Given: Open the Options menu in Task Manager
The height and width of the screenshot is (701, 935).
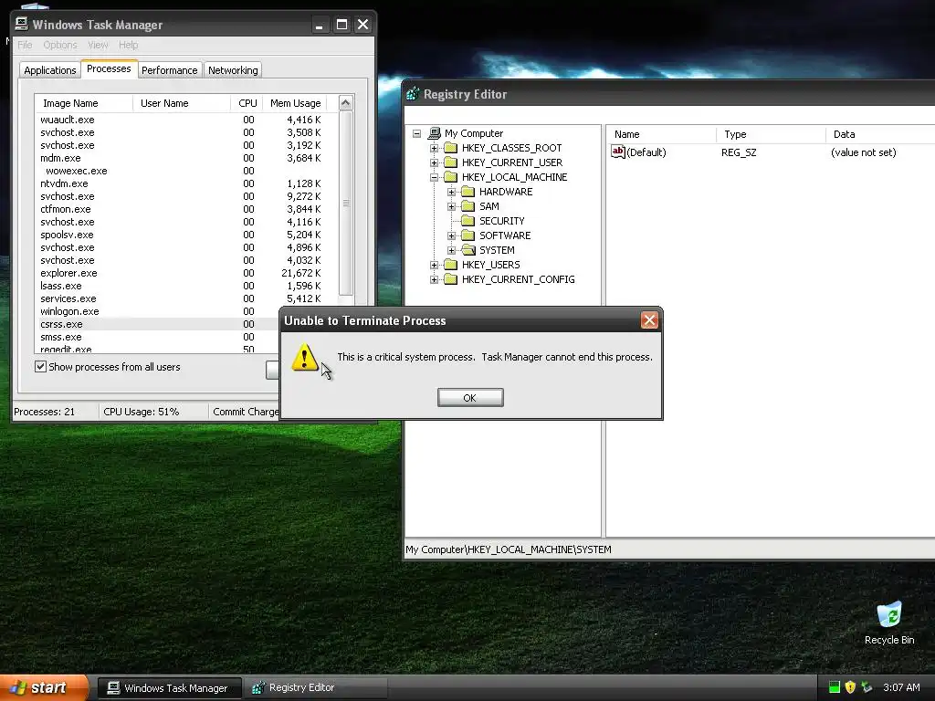Looking at the screenshot, I should coord(60,45).
